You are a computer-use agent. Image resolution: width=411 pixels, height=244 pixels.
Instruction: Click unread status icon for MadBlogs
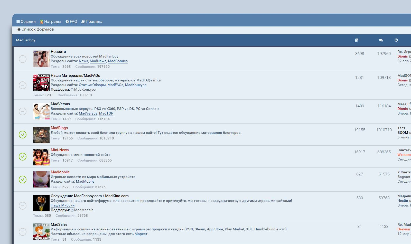coord(23,135)
